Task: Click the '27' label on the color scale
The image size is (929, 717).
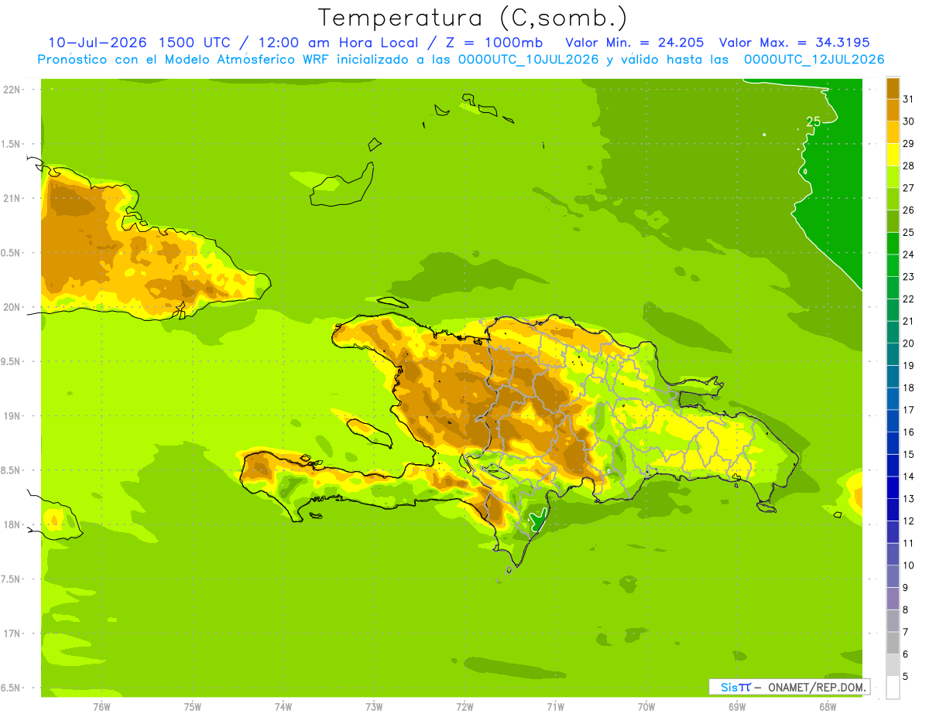Action: point(909,188)
